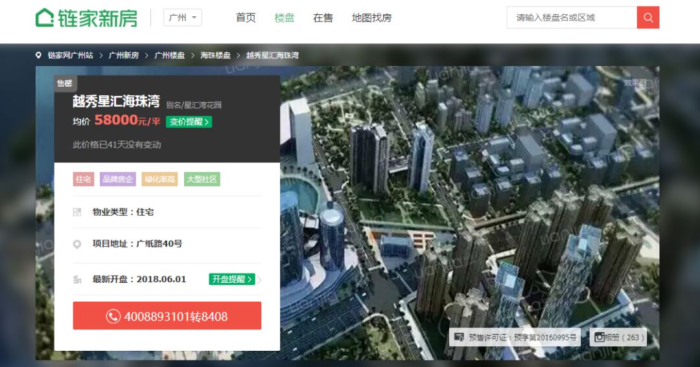
Task: Click the album camera icon
Action: click(x=599, y=337)
